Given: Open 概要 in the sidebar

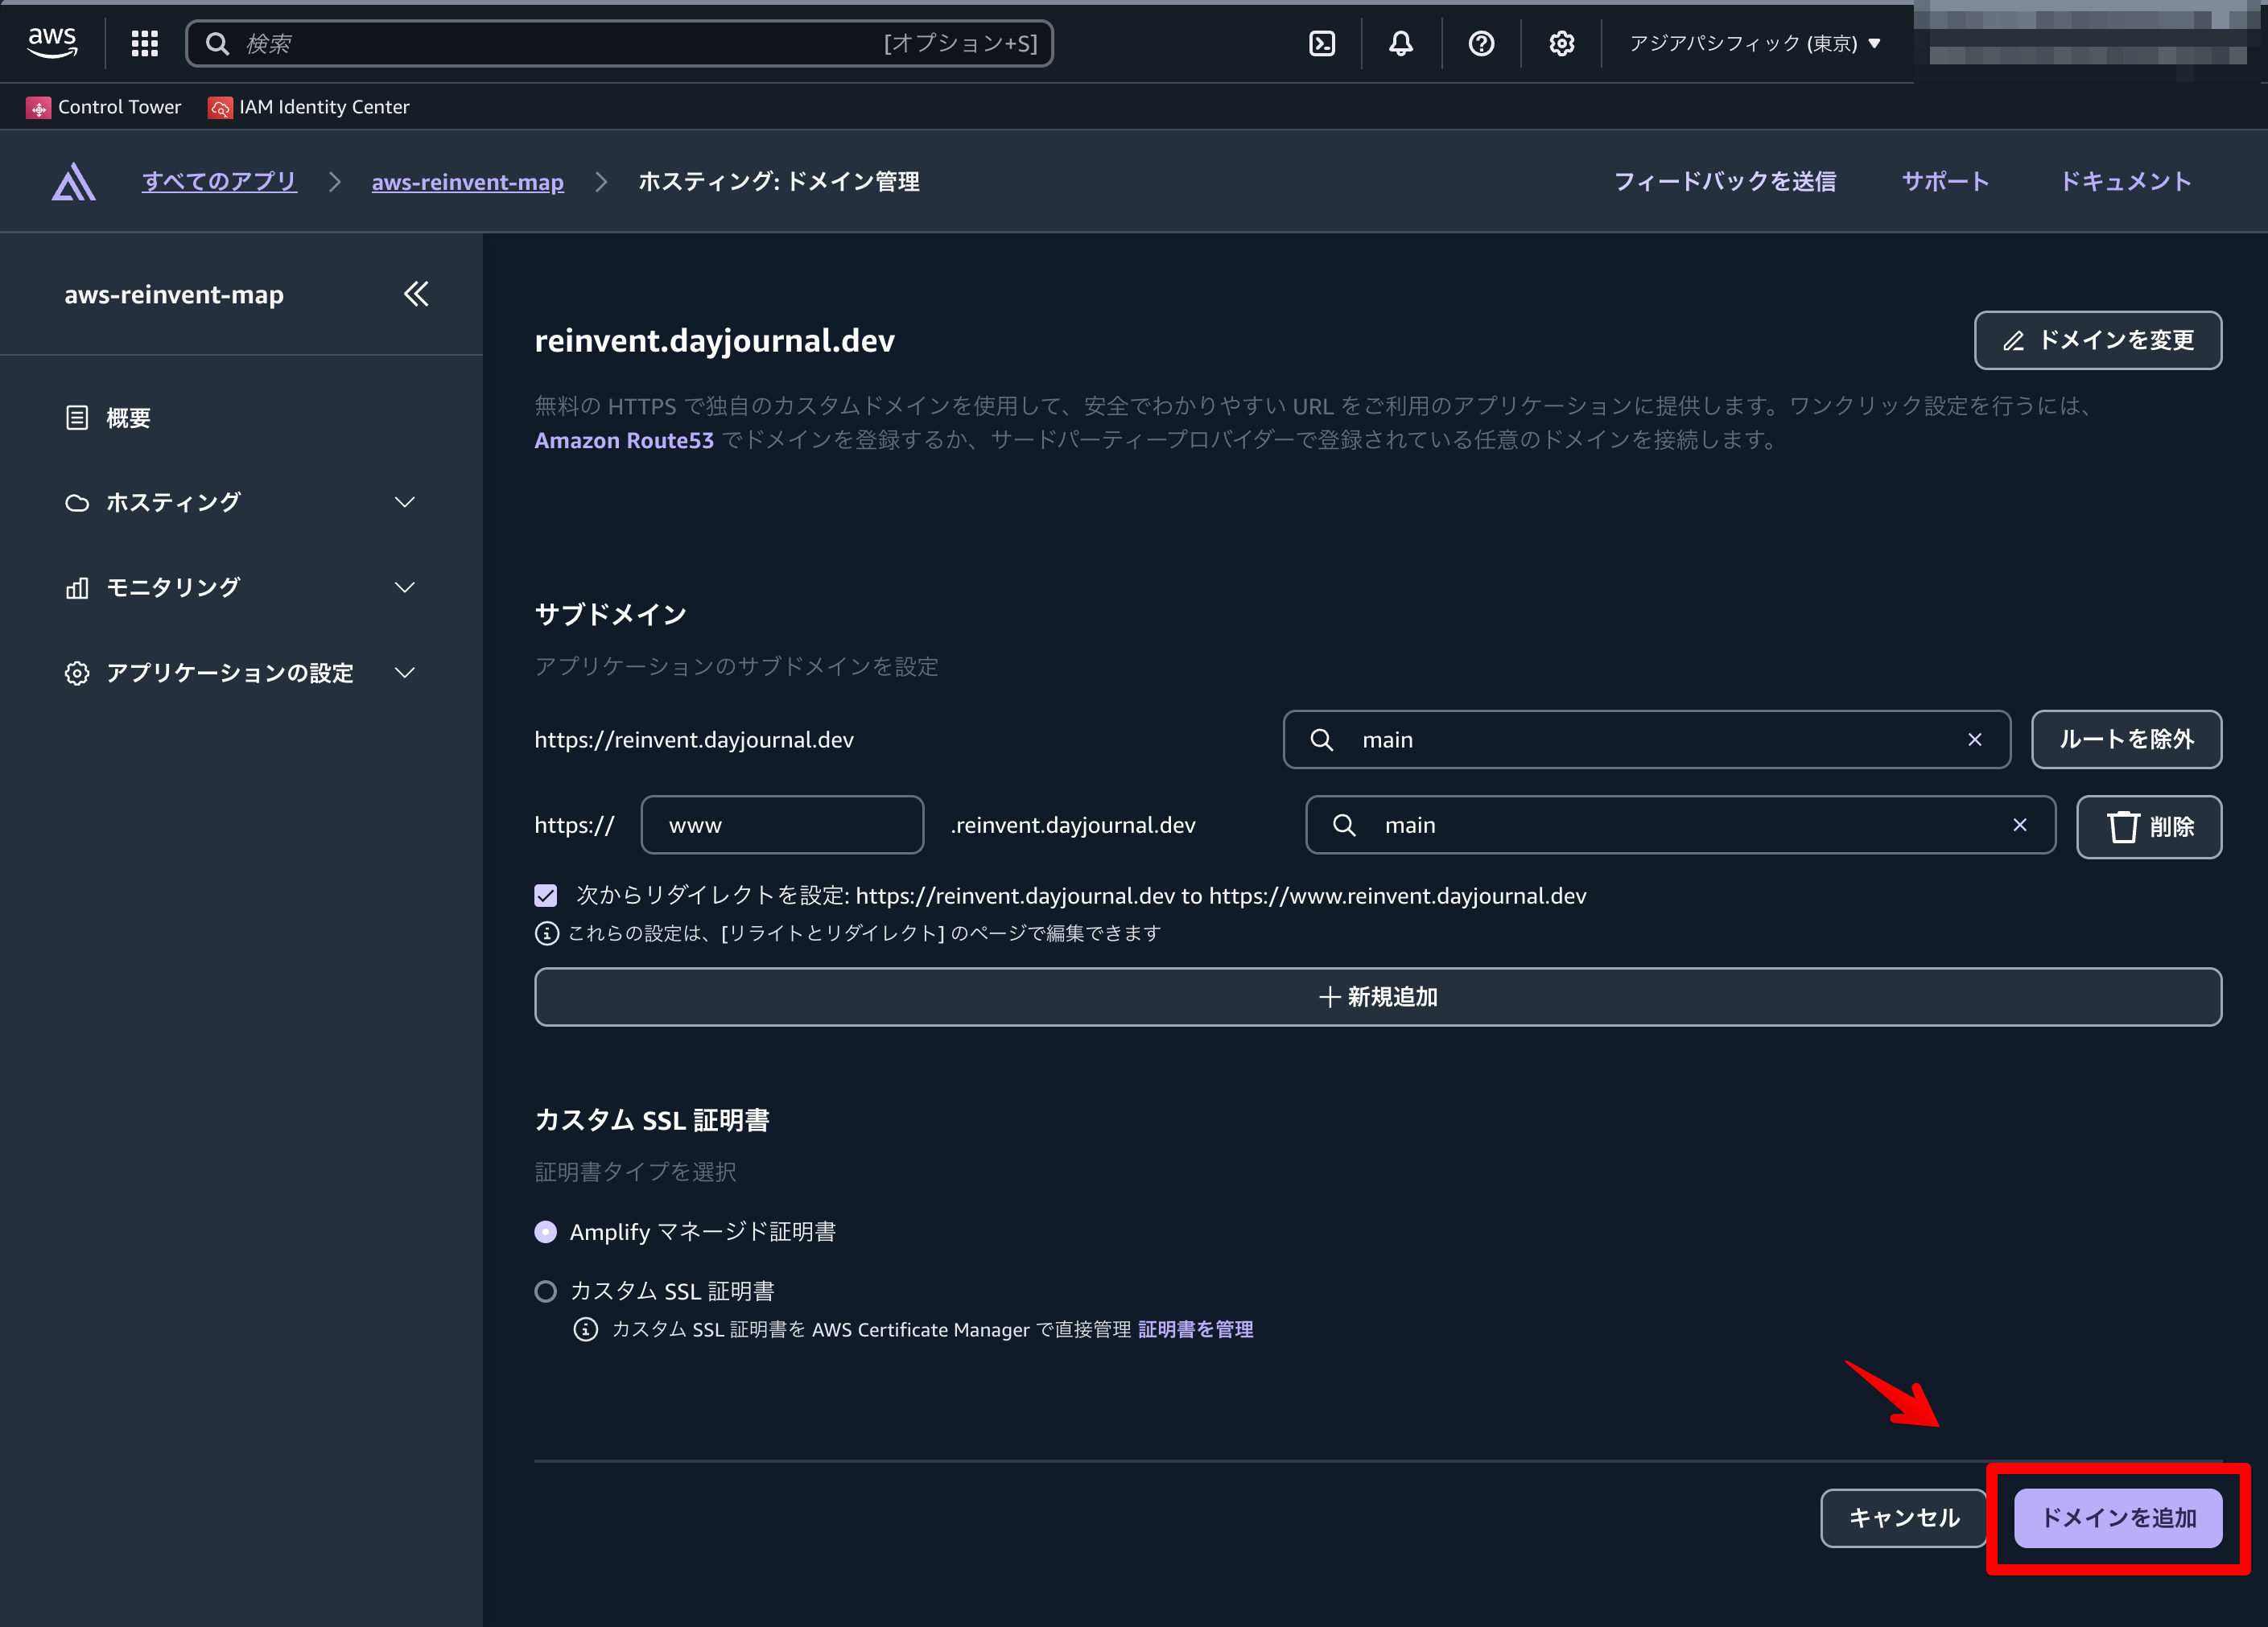Looking at the screenshot, I should point(128,418).
